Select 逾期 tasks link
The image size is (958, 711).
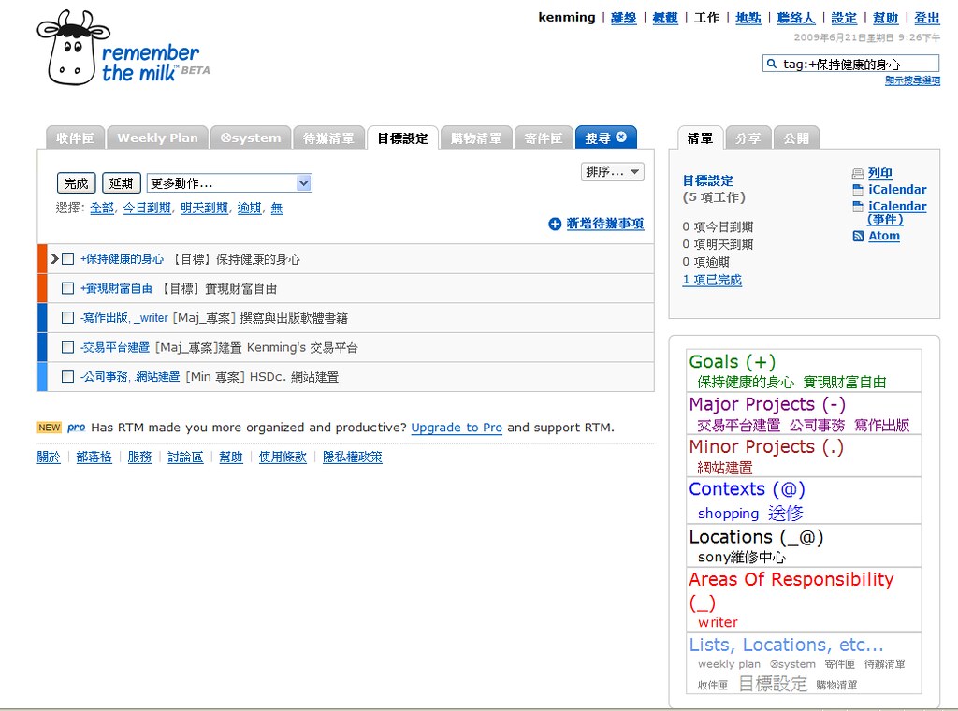click(x=249, y=209)
